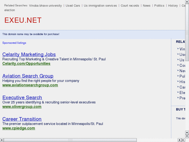Click the arrow bullet beside sidebar 'Pre' link
Screen dimensions: 189x142
[178, 98]
